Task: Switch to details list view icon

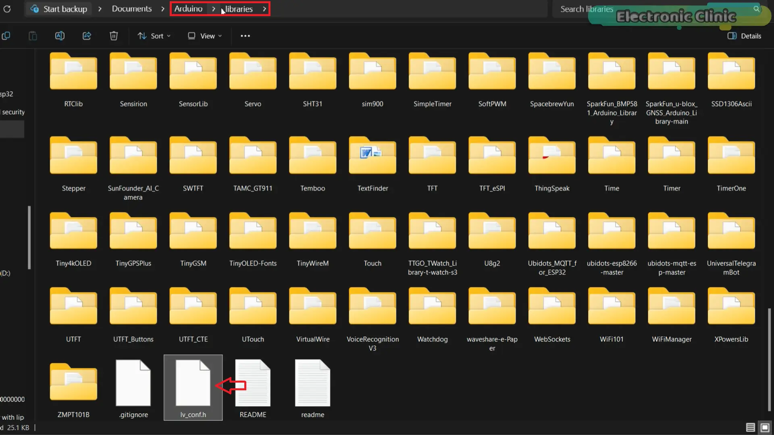Action: point(750,427)
